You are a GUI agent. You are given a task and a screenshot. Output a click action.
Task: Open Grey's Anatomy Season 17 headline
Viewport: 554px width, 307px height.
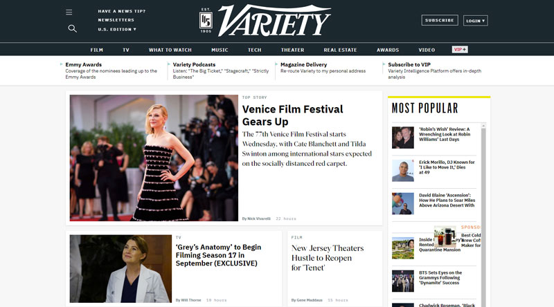(218, 255)
